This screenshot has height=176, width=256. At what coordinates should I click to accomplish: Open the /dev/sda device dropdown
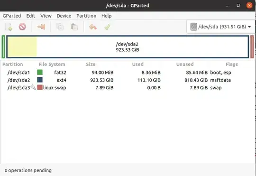pyautogui.click(x=221, y=27)
